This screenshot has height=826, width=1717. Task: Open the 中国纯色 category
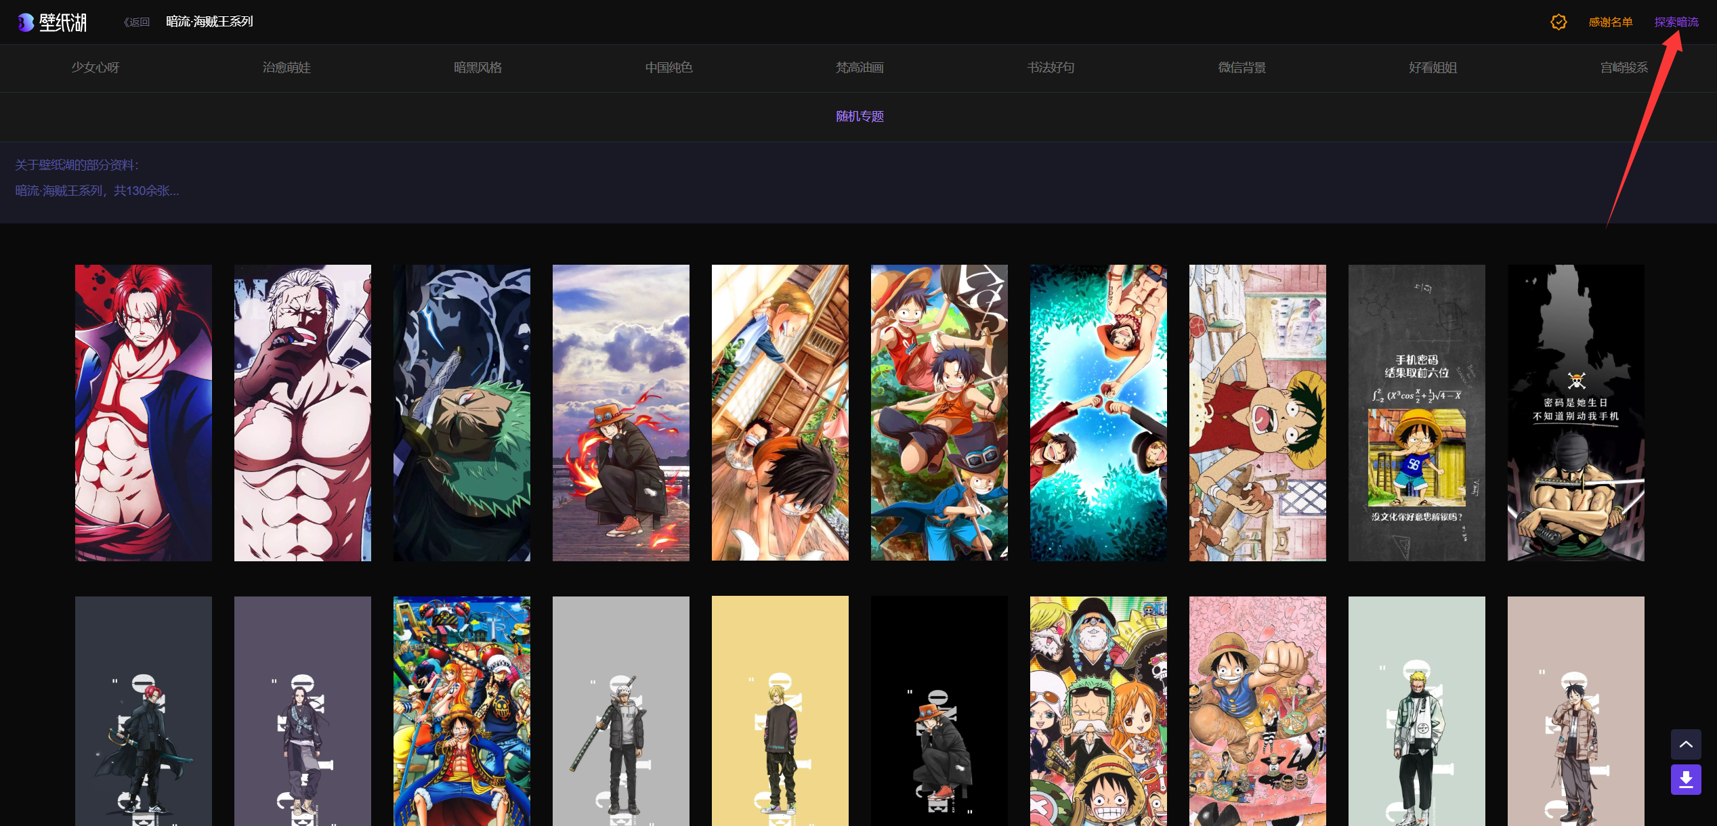(x=669, y=68)
